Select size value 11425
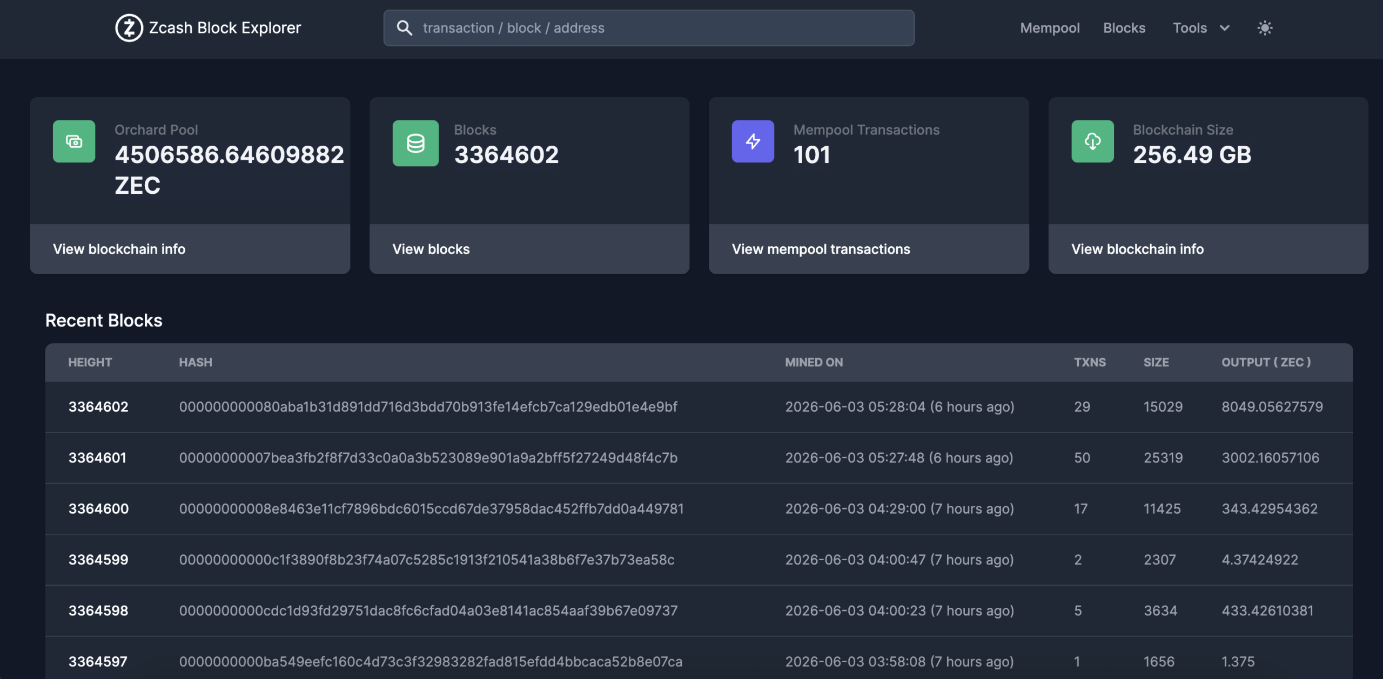This screenshot has height=679, width=1383. [1162, 508]
